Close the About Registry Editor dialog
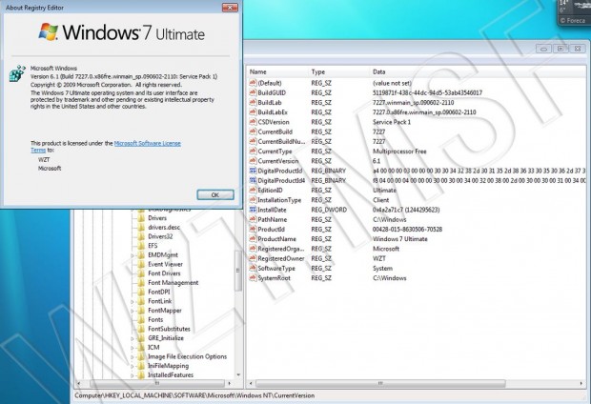This screenshot has height=404, width=591. pyautogui.click(x=230, y=8)
